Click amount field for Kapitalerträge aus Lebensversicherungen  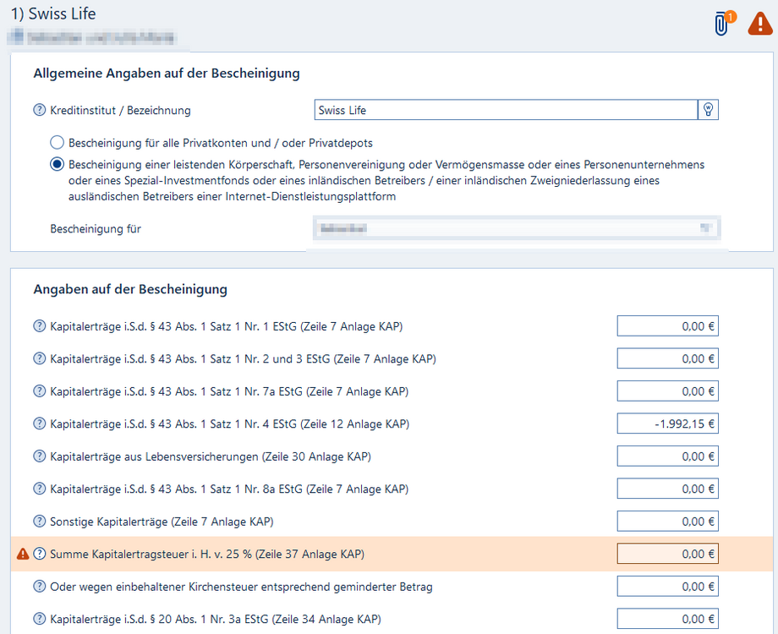click(x=667, y=456)
